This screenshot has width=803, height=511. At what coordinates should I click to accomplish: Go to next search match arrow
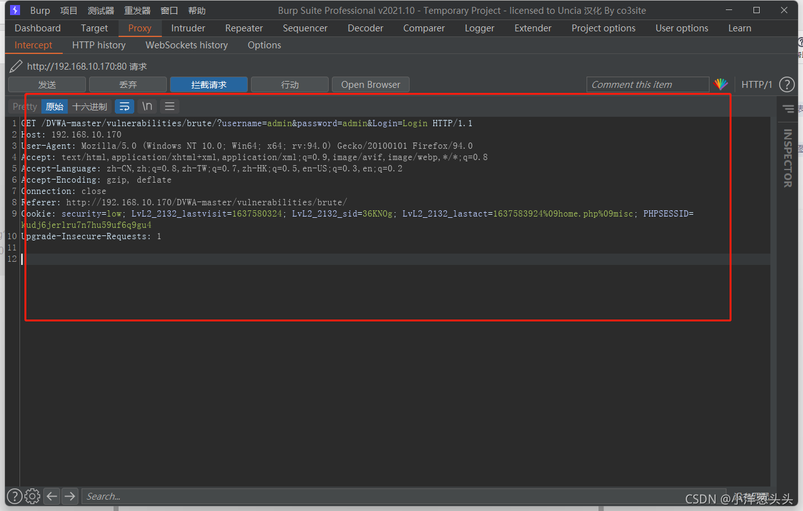tap(70, 496)
